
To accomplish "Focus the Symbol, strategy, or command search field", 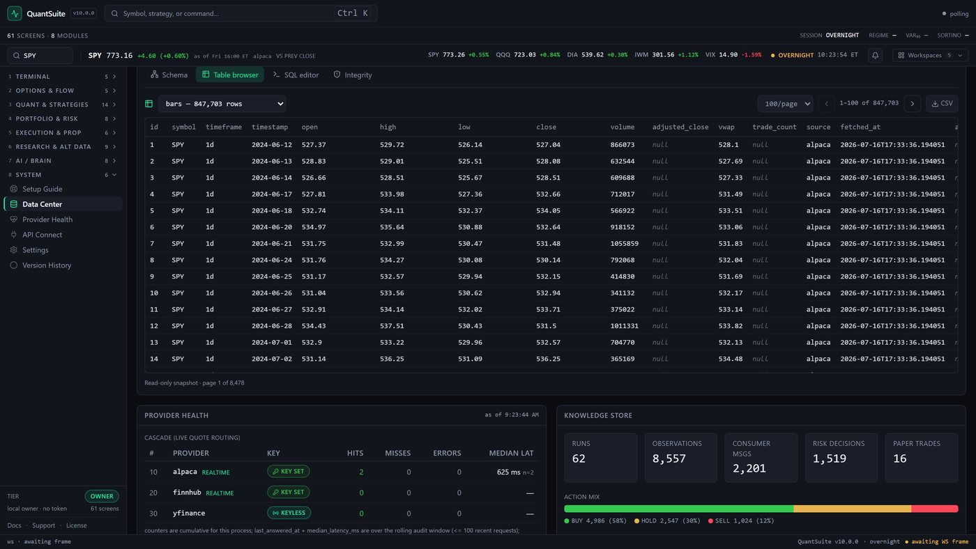I will [x=241, y=13].
